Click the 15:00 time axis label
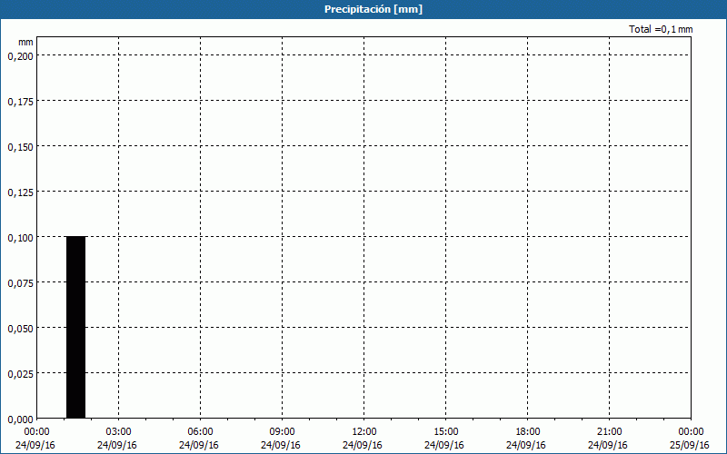Screen dimensions: 727x454 (446, 431)
